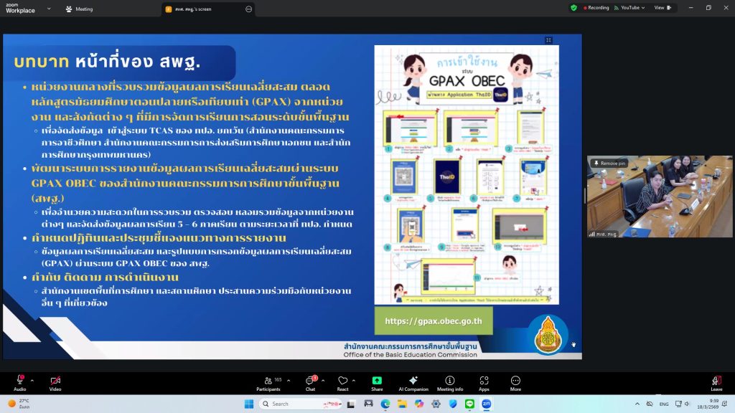The width and height of the screenshot is (735, 413).
Task: Toggle fullscreen on the shared screen
Action: click(548, 40)
